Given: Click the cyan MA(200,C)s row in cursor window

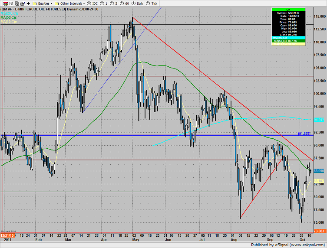Looking at the screenshot, I should click(x=288, y=38).
